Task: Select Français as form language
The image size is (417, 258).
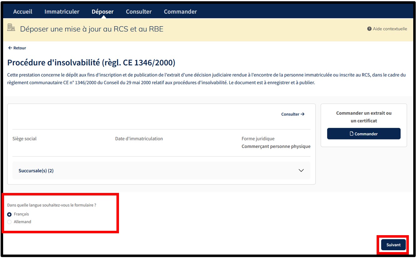Action: point(9,214)
